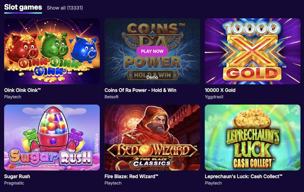Screen dimensions: 304x192
Task: Click the Oink Oink Oink™ title text
Action: [x=23, y=90]
